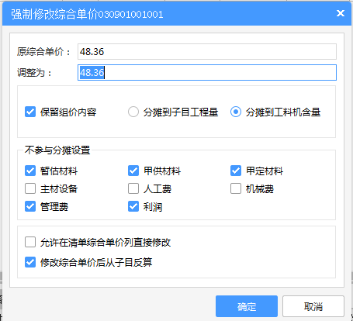Click the 调整为： label
353x321 pixels.
pyautogui.click(x=34, y=73)
